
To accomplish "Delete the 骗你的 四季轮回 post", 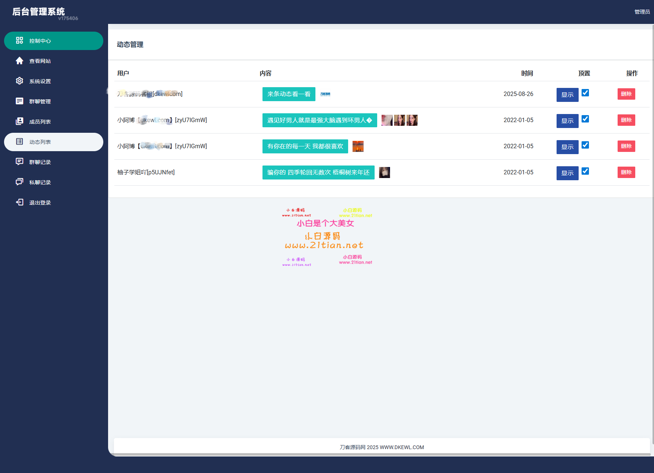I will click(x=626, y=172).
